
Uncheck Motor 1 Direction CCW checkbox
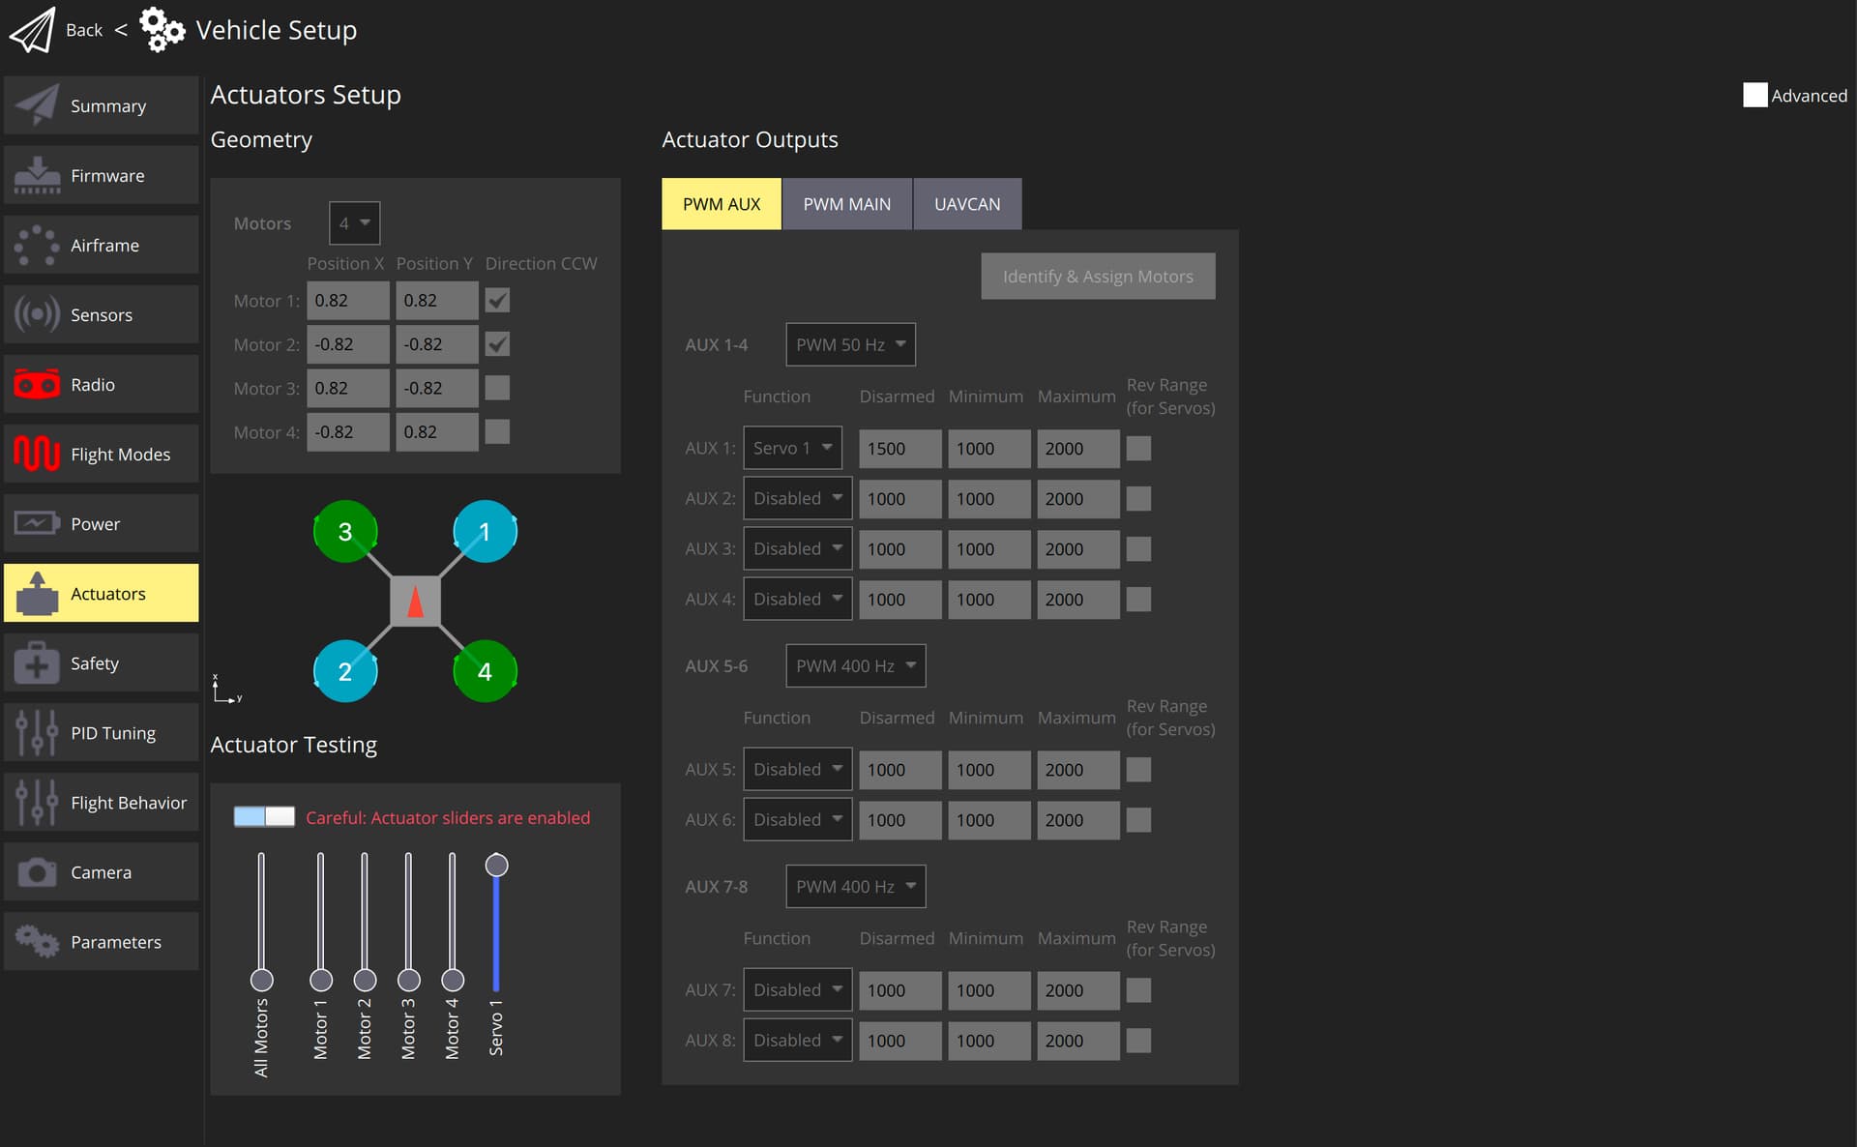point(497,301)
